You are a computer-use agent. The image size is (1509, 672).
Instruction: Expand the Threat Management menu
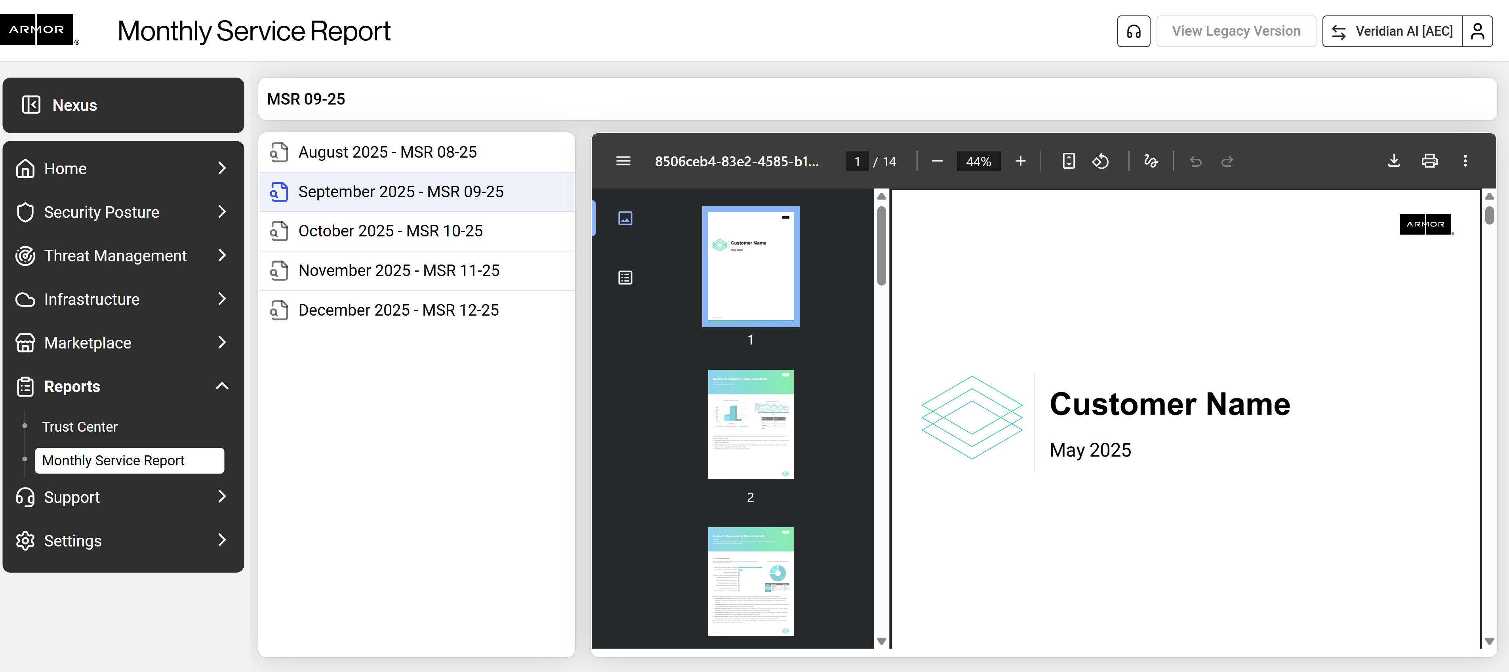222,255
